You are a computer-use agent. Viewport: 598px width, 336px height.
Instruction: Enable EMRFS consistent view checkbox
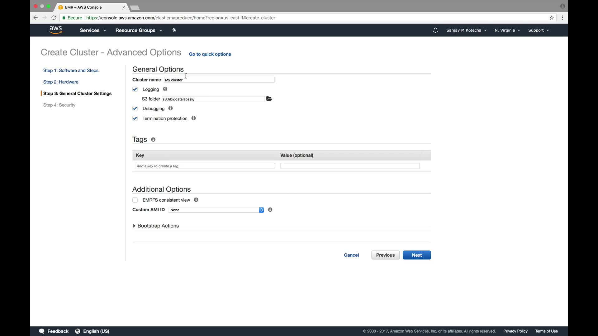[x=135, y=200]
